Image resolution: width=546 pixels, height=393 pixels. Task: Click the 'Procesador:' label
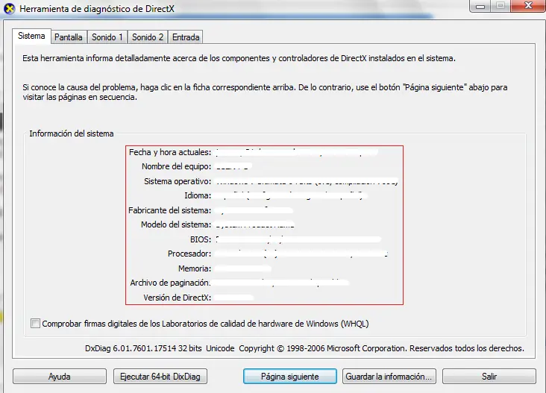[189, 254]
